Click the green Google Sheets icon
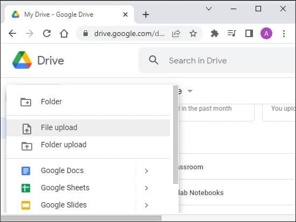The image size is (296, 222). click(26, 188)
